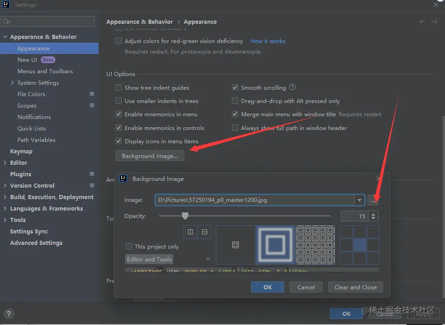Collapse the Appearance & Behavior tree node

pyautogui.click(x=5, y=37)
